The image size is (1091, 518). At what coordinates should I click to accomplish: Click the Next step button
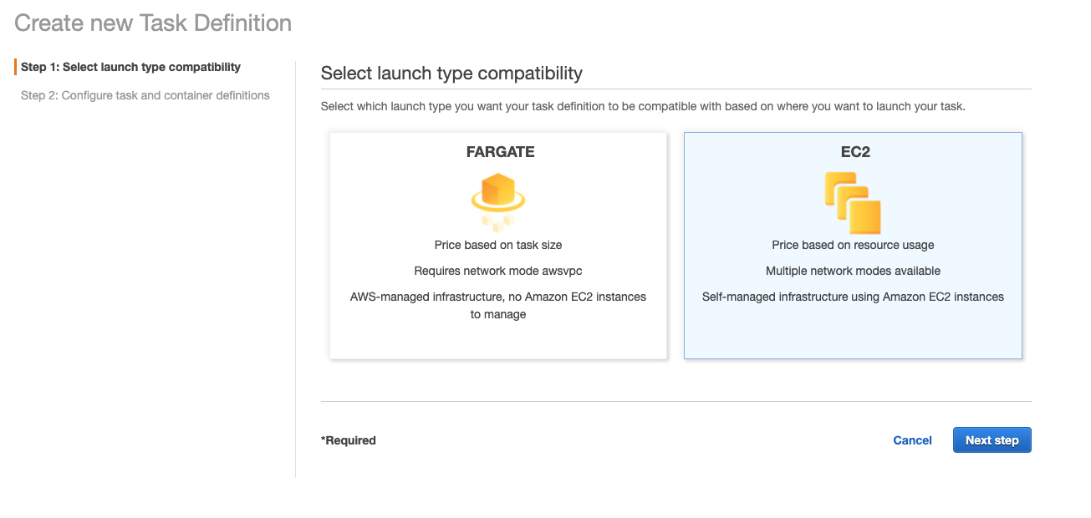tap(992, 440)
